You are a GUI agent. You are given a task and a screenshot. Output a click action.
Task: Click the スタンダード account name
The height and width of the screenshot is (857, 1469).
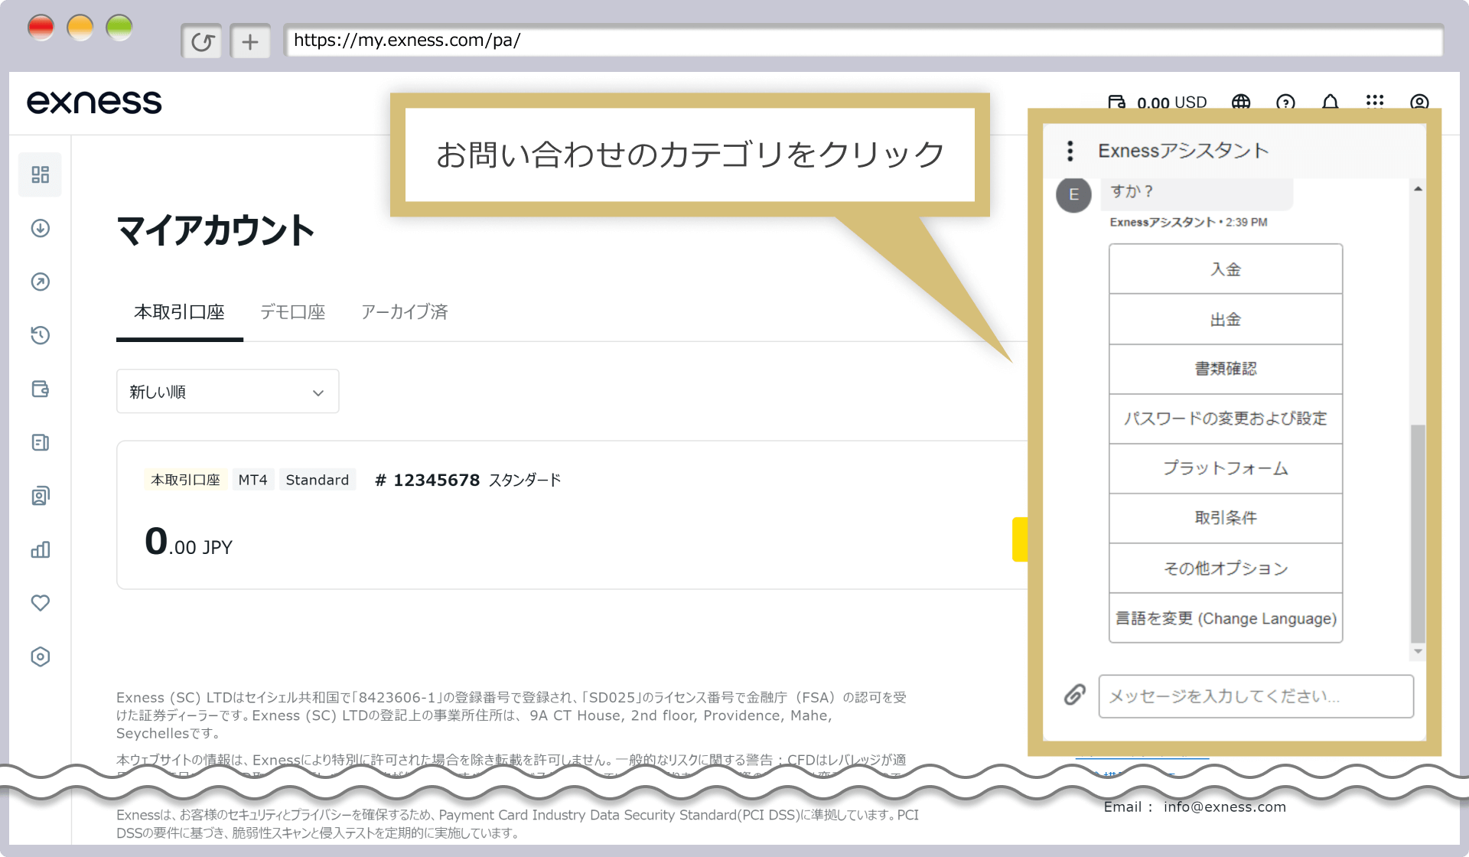pos(525,480)
